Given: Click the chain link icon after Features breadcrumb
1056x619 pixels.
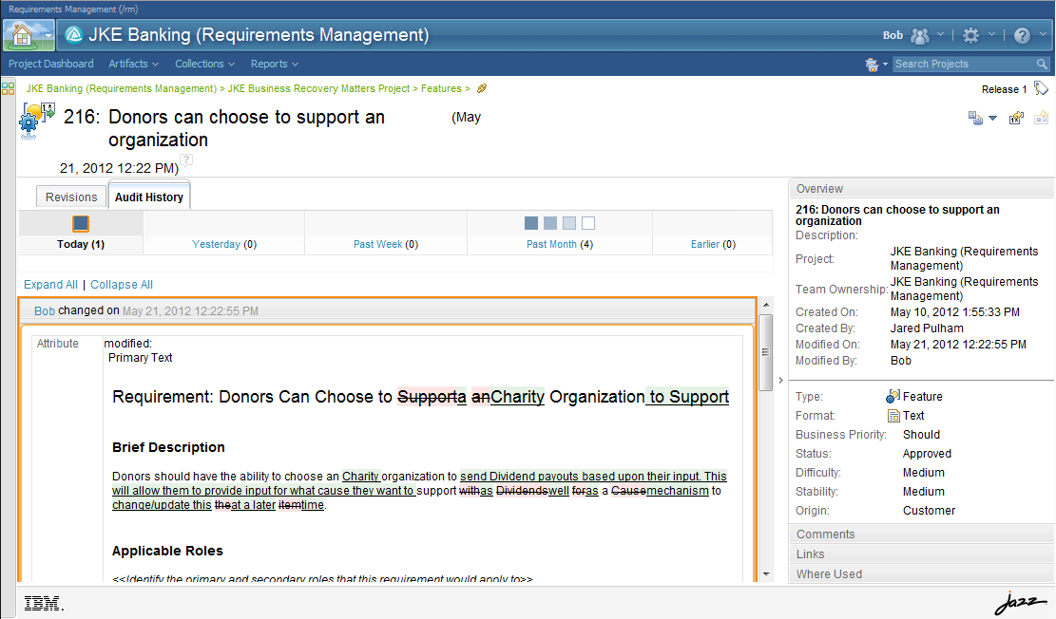Looking at the screenshot, I should [x=482, y=88].
